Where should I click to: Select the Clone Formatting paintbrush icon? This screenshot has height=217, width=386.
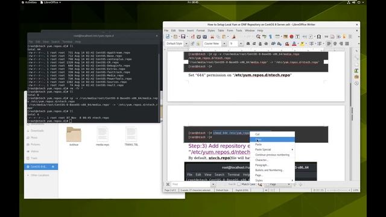click(x=233, y=37)
